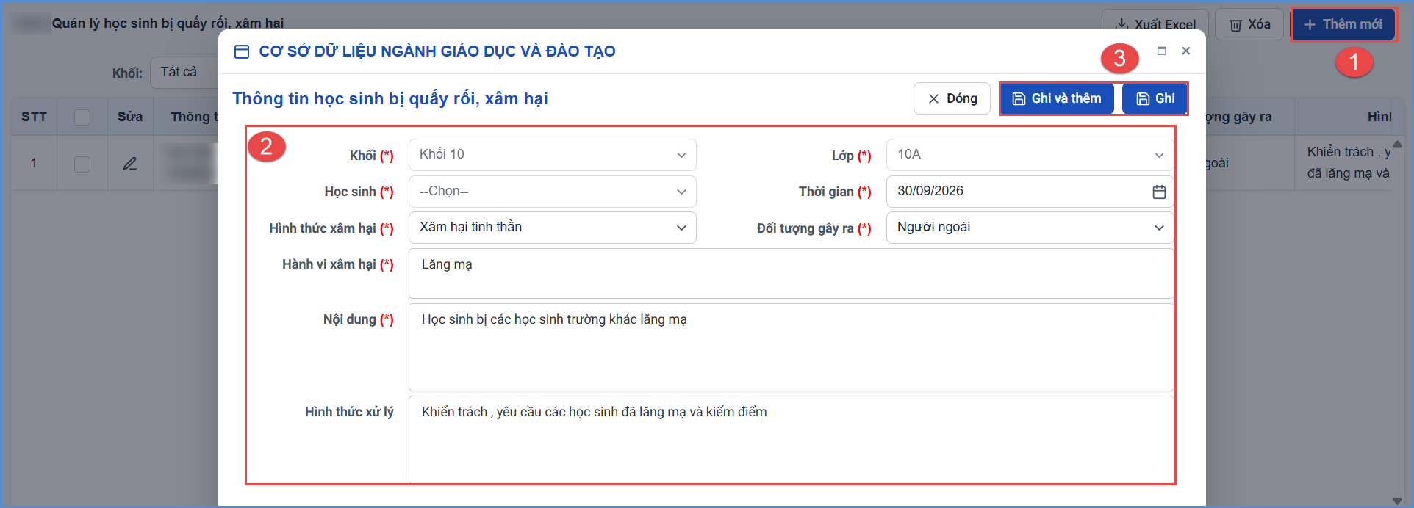
Task: Click the STT column header
Action: click(34, 117)
